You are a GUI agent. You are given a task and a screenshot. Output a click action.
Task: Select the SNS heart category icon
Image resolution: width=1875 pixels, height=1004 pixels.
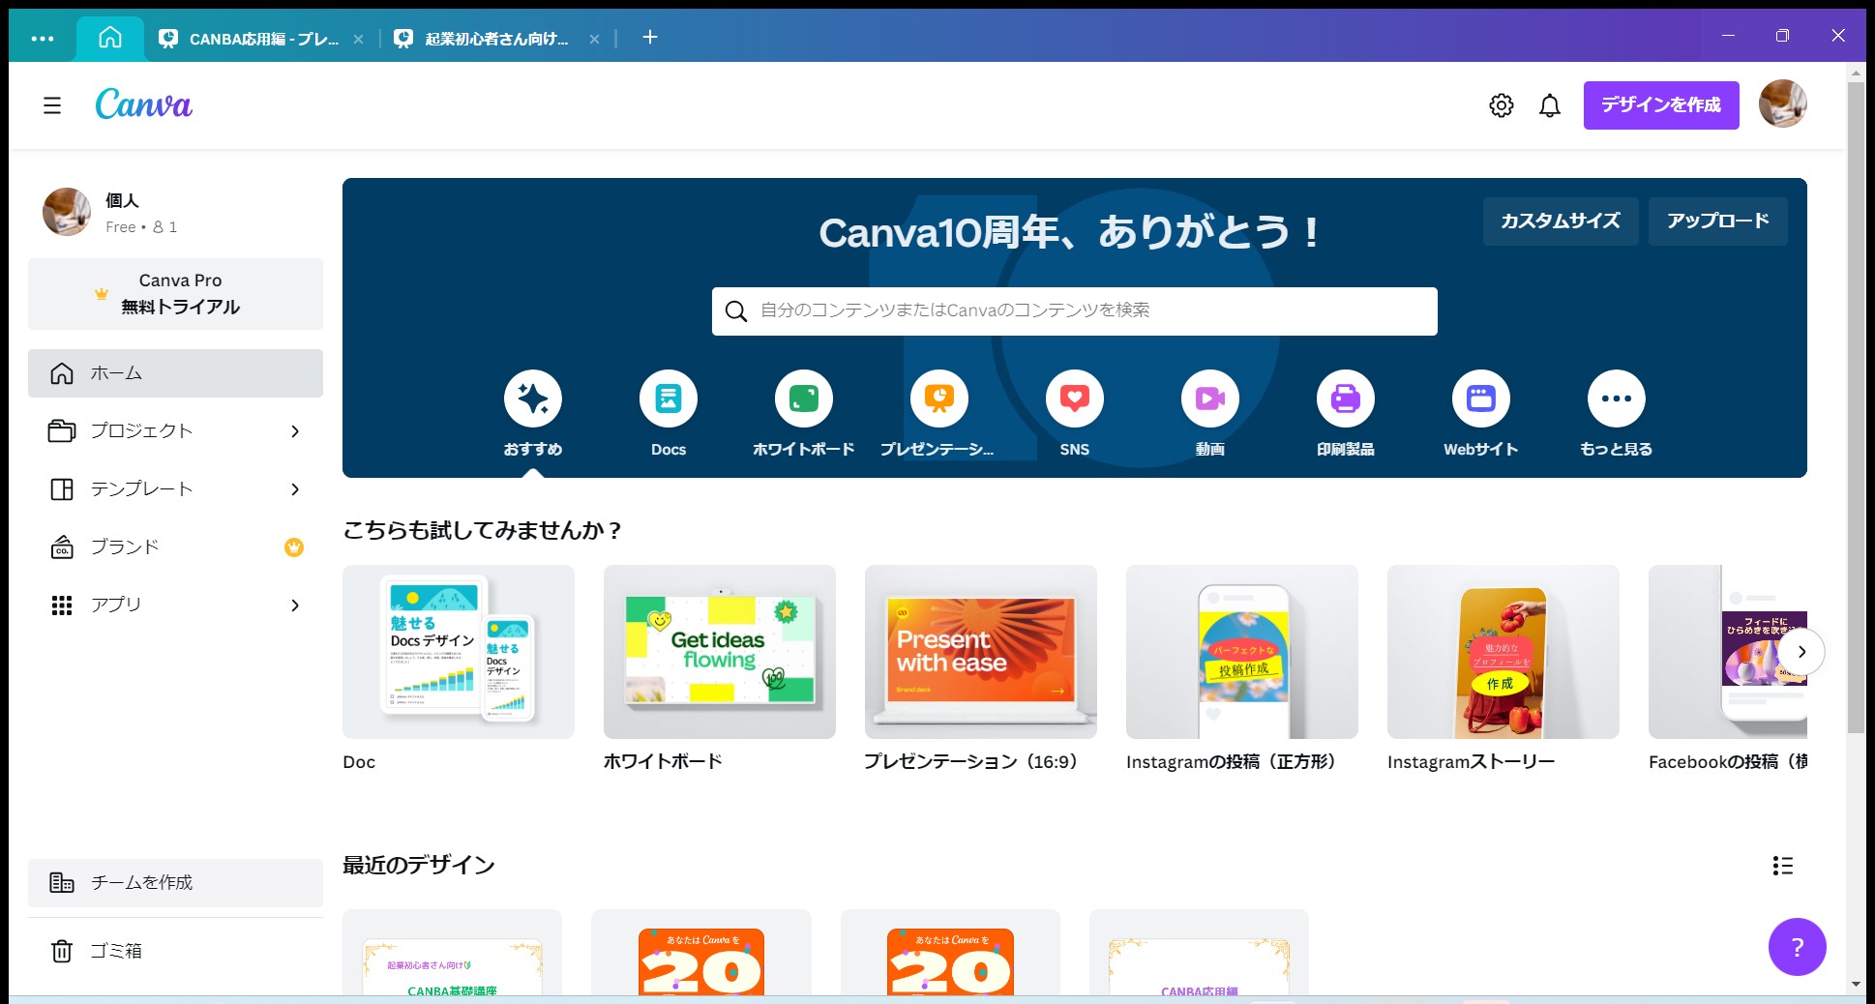(1075, 399)
